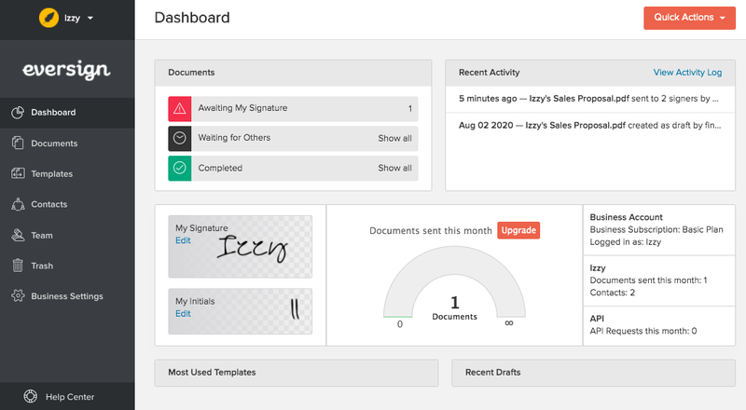Viewport: 746px width, 410px height.
Task: Click the Templates sidebar icon
Action: pos(18,173)
